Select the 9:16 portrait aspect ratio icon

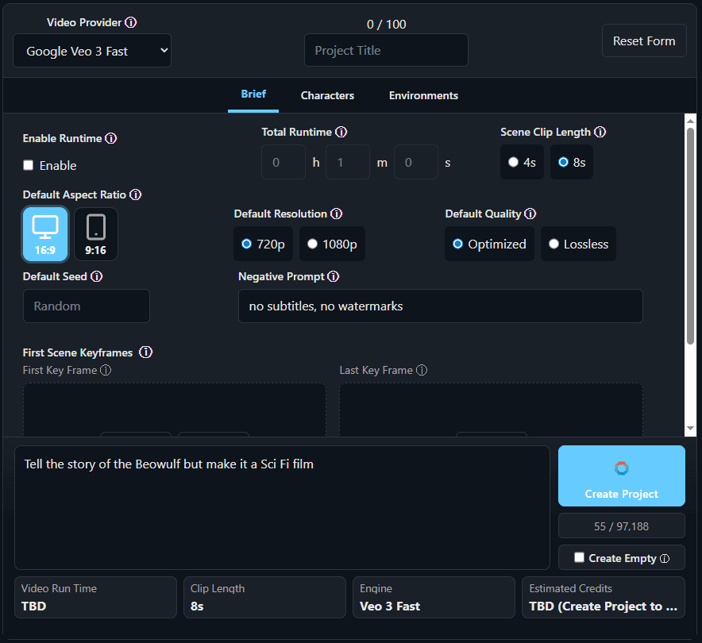coord(96,233)
